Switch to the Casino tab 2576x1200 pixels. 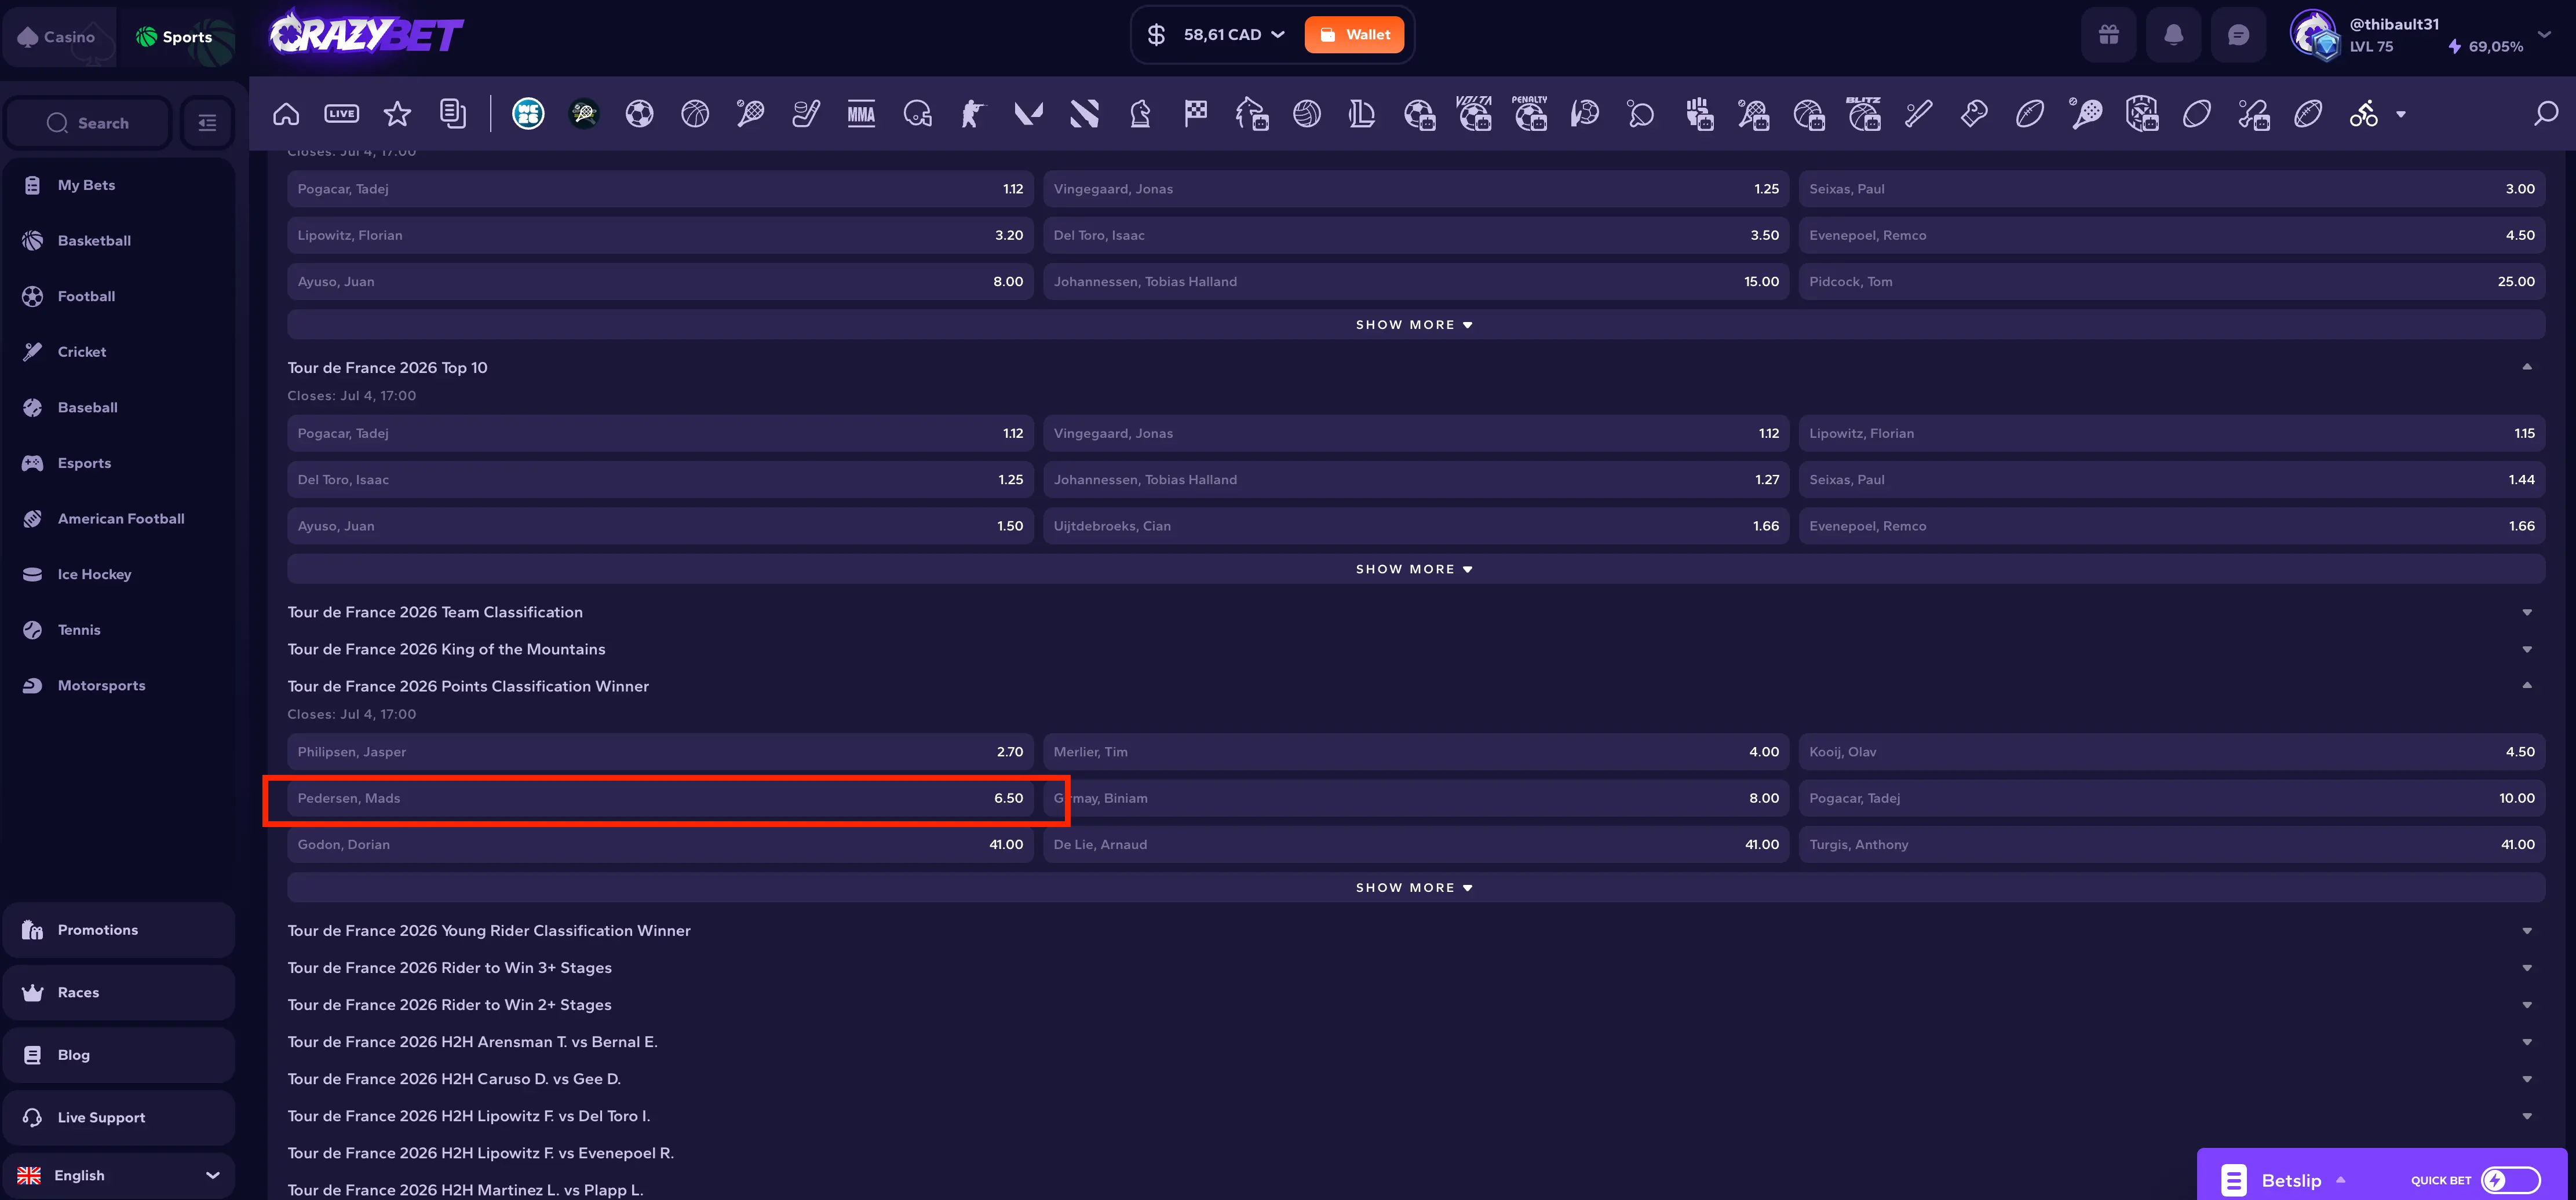(x=58, y=37)
